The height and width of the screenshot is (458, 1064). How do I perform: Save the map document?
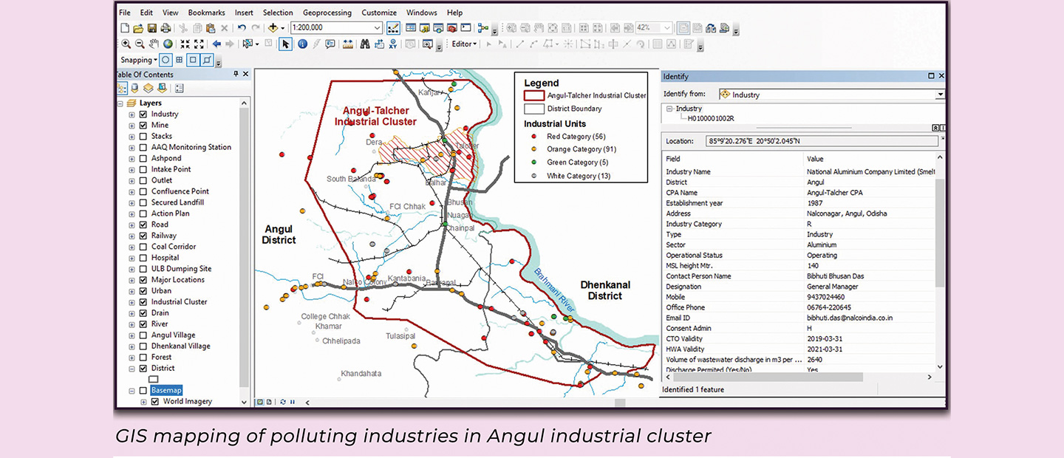(x=151, y=28)
